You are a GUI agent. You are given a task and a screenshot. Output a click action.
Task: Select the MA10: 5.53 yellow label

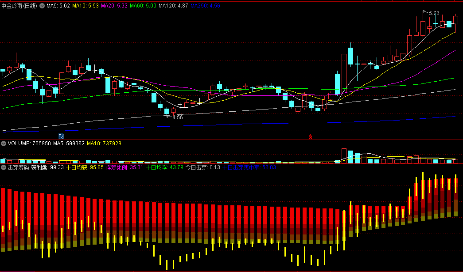point(86,6)
